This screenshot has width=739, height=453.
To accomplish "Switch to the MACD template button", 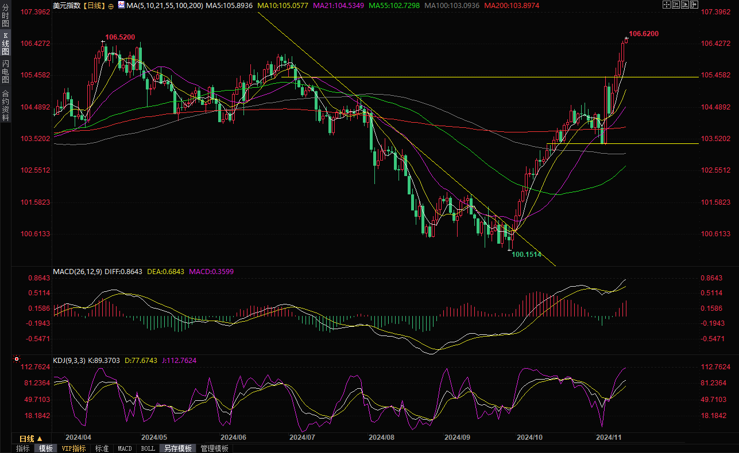I will [125, 448].
